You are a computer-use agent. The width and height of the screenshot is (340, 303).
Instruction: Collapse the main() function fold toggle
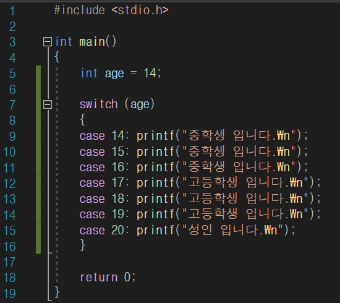coord(48,41)
